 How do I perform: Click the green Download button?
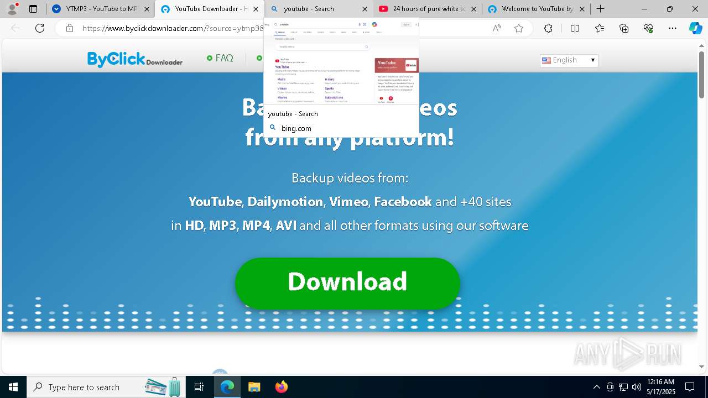[x=347, y=283]
